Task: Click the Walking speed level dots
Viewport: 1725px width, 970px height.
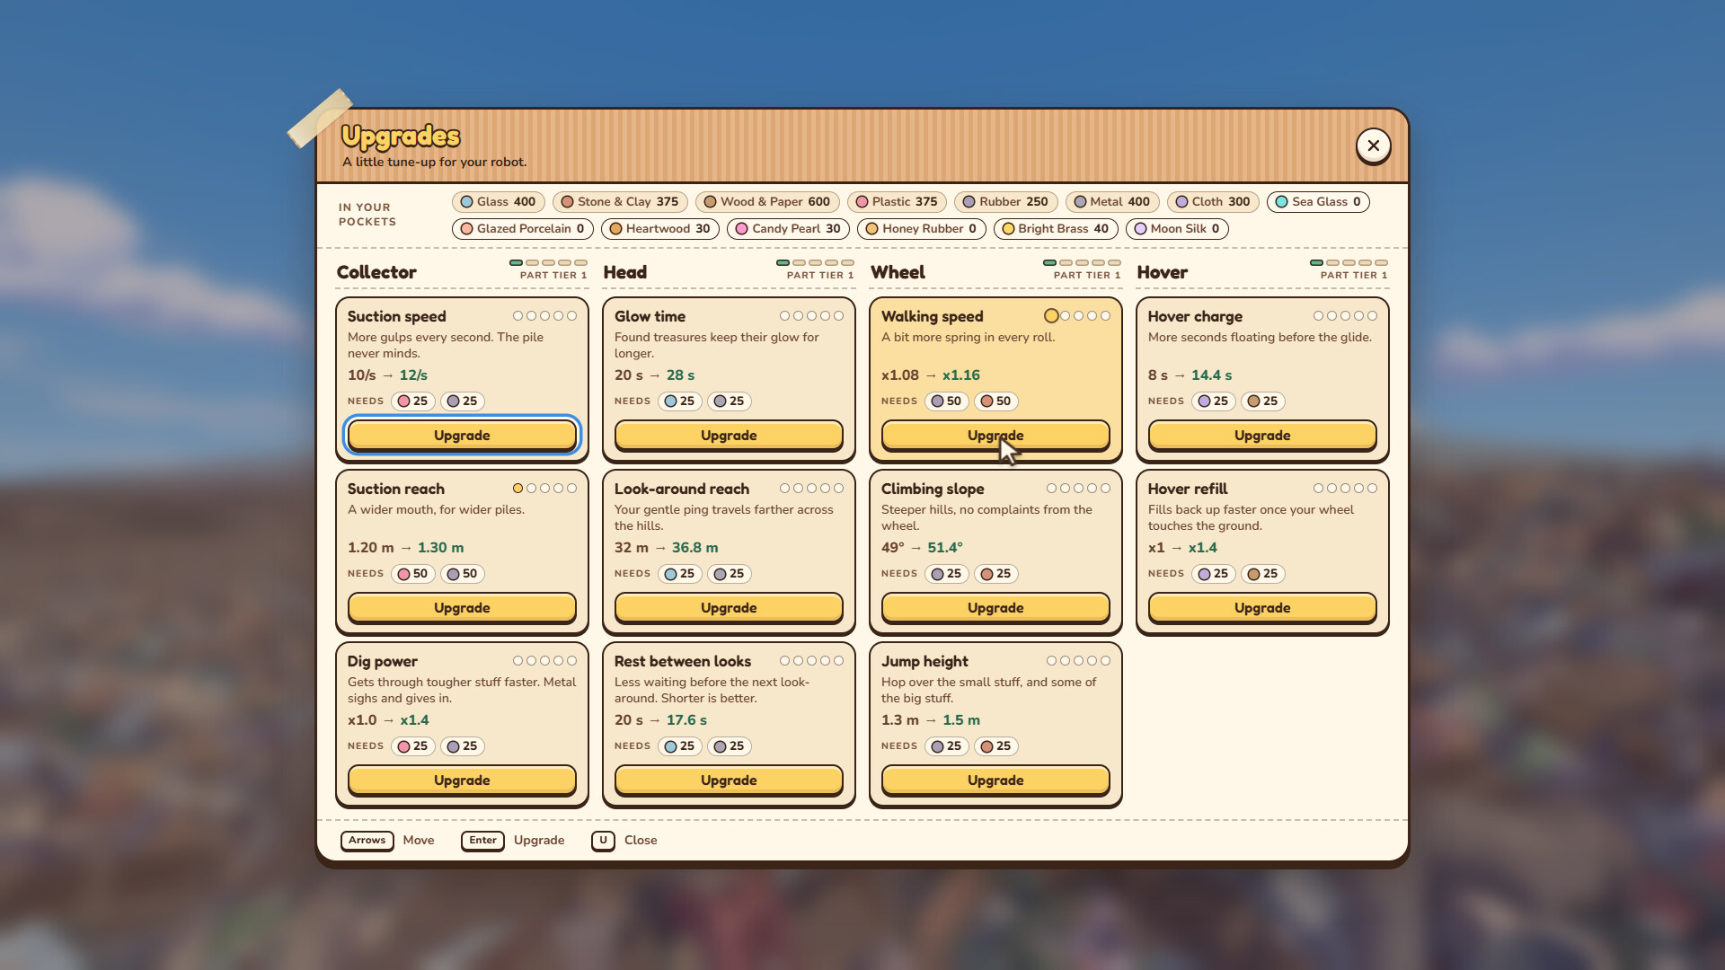Action: pyautogui.click(x=1077, y=315)
